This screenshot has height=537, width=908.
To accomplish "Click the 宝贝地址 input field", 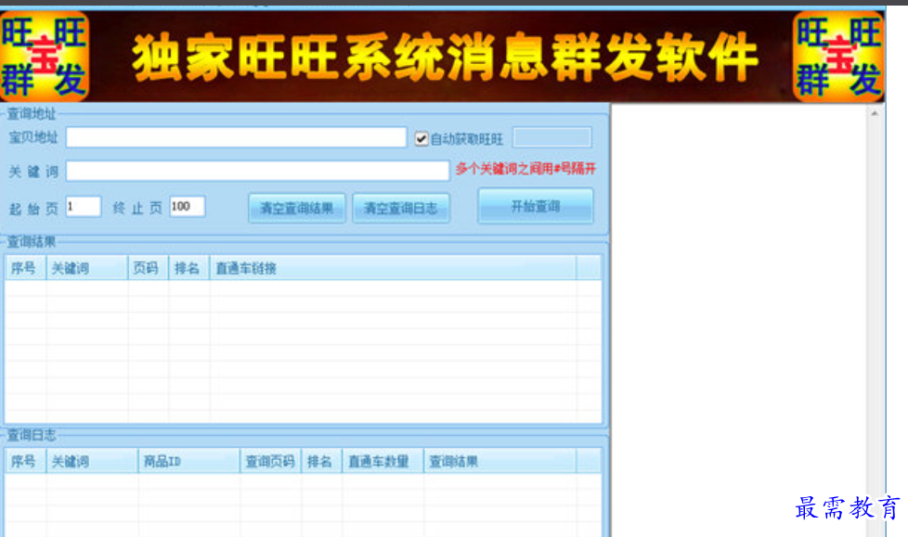I will click(x=236, y=137).
